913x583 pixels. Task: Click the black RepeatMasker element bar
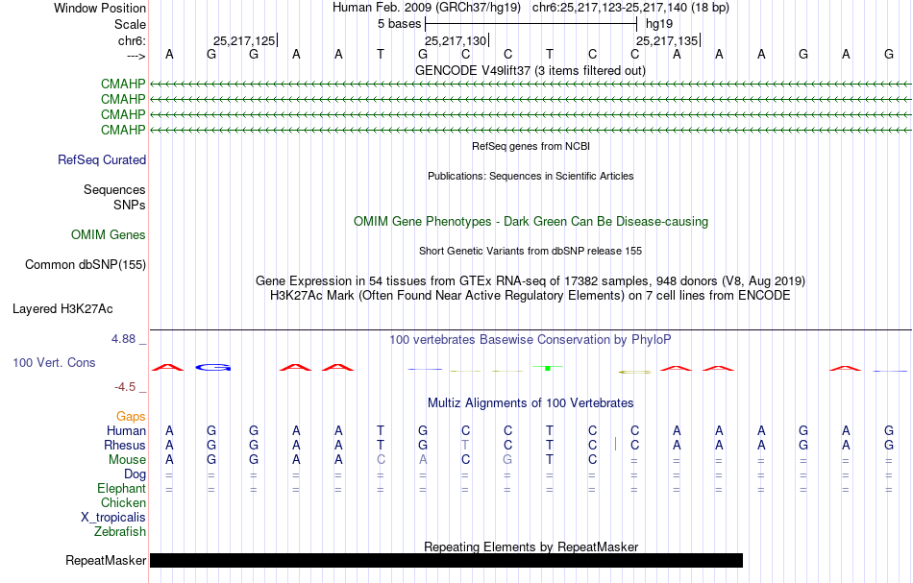coord(446,560)
